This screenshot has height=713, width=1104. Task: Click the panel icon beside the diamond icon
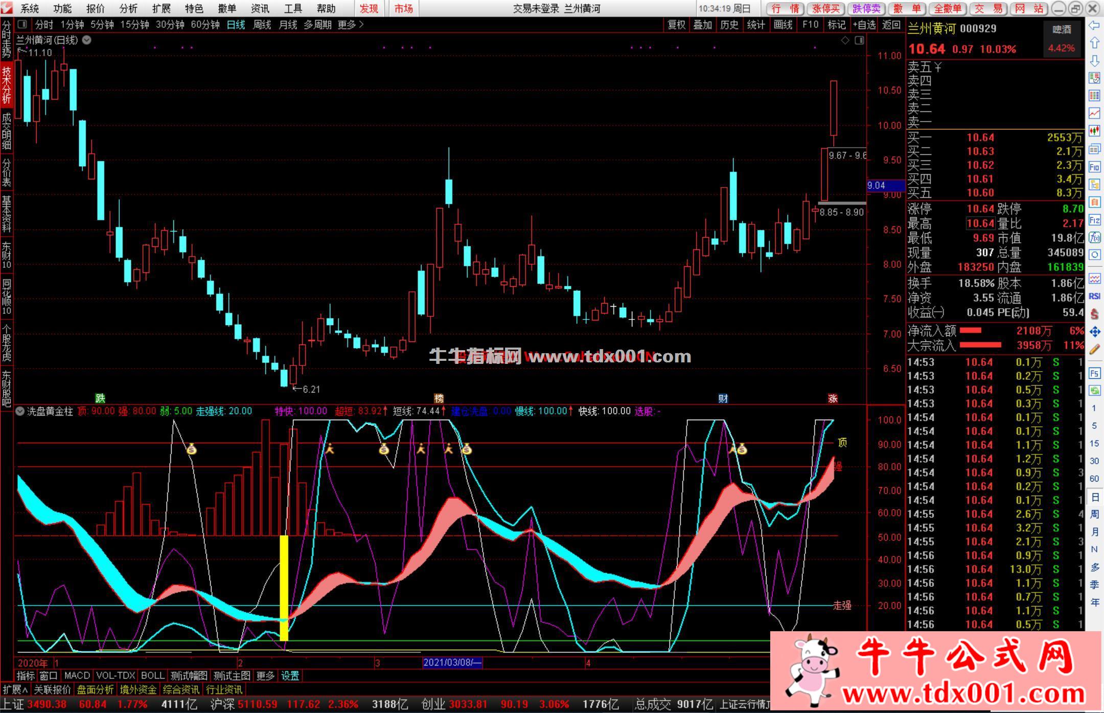[x=859, y=40]
